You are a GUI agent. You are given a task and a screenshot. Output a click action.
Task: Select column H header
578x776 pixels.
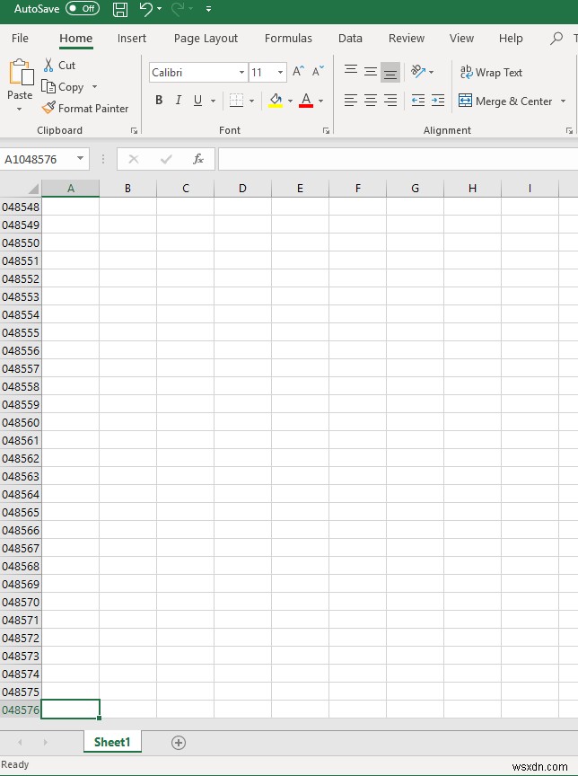pyautogui.click(x=472, y=188)
